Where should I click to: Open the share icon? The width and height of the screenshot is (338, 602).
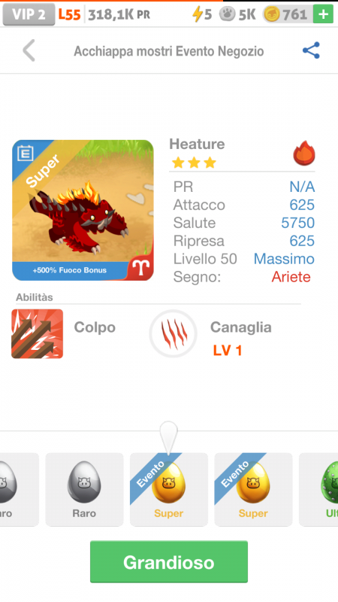coord(311,50)
